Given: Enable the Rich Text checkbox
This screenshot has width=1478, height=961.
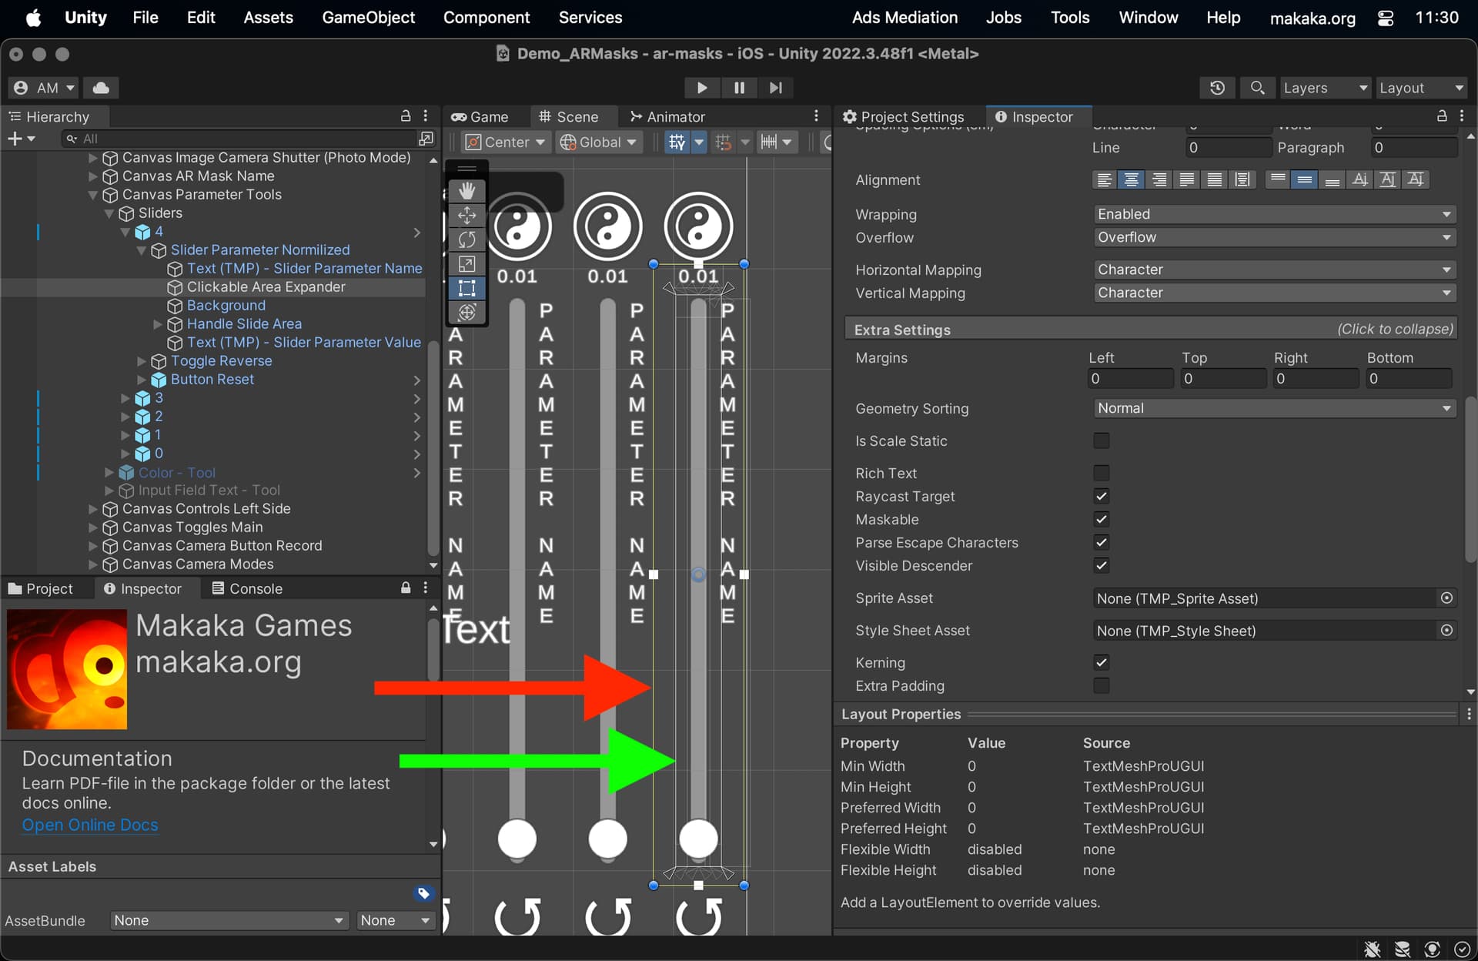Looking at the screenshot, I should (x=1101, y=472).
